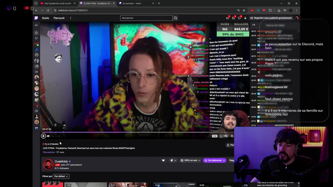Image resolution: width=333 pixels, height=187 pixels.
Task: Open a new browser tab
Action: click(159, 3)
